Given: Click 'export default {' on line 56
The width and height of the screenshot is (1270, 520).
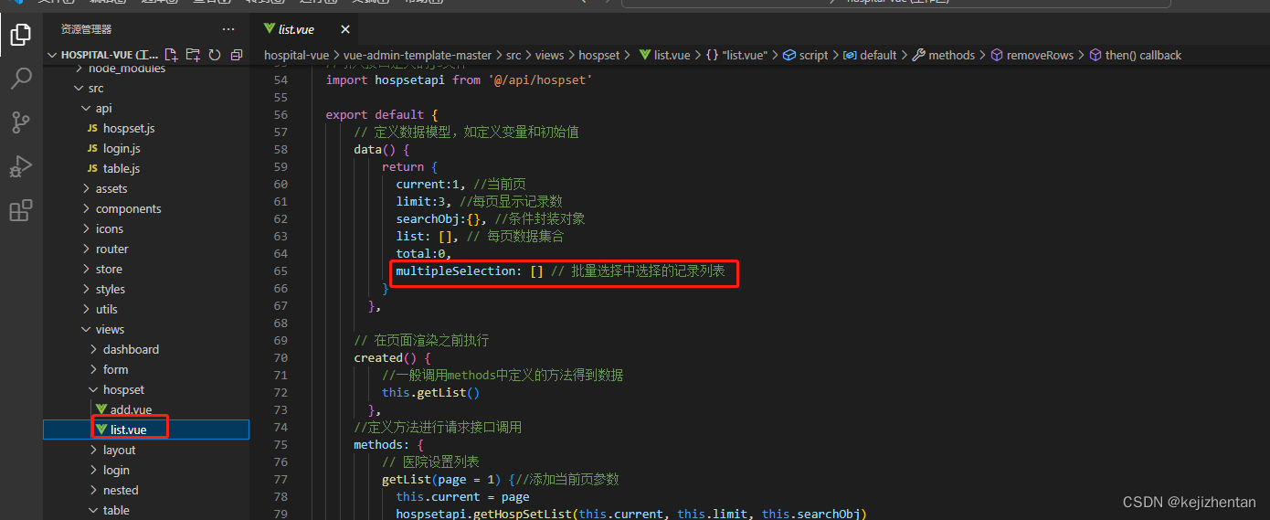Looking at the screenshot, I should [382, 115].
